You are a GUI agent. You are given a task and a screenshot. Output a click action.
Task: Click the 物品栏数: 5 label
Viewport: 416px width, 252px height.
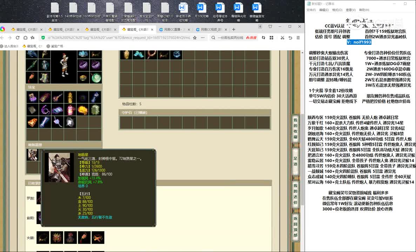(x=132, y=104)
